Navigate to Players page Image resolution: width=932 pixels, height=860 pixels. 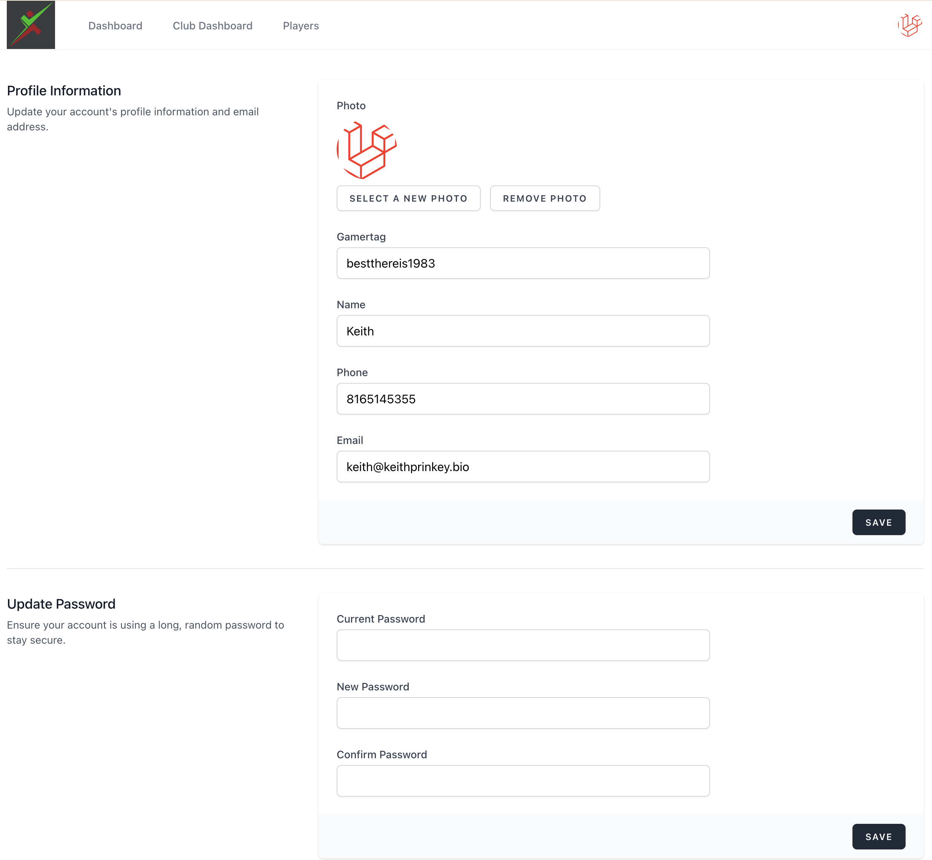(301, 26)
